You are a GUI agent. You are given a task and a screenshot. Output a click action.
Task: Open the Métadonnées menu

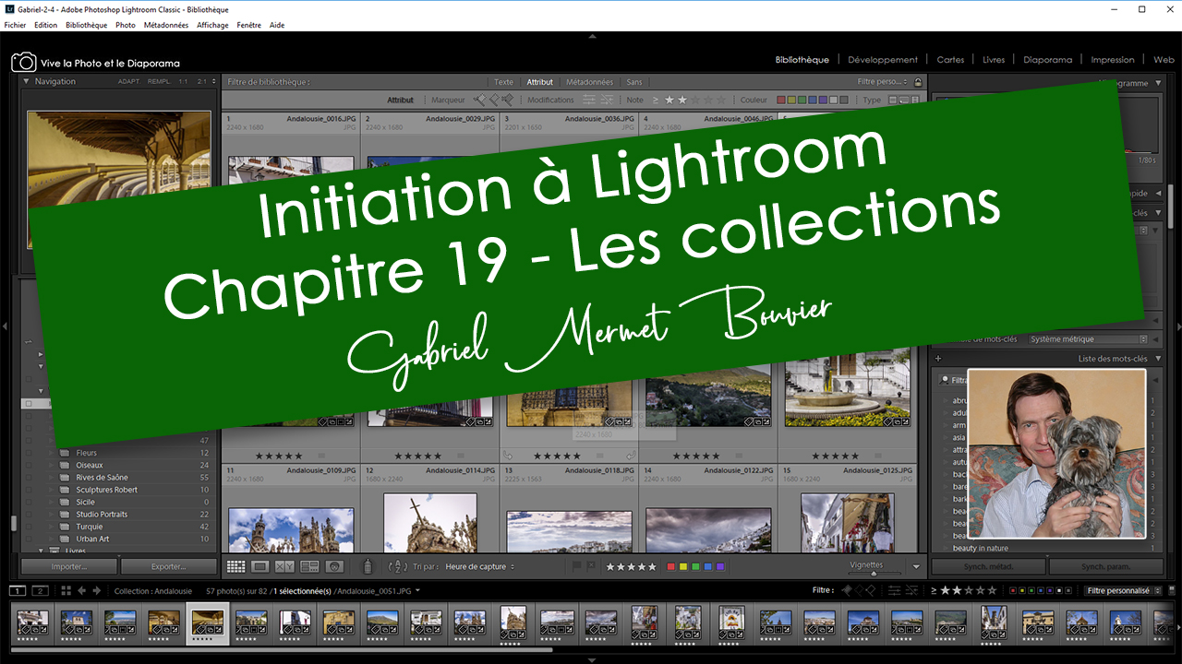pyautogui.click(x=165, y=25)
